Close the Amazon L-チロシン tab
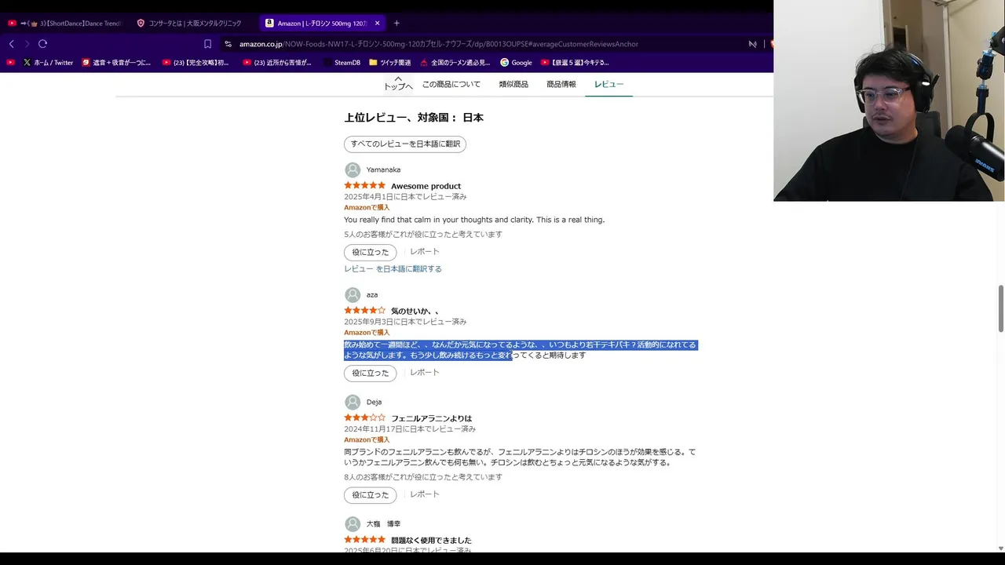The image size is (1005, 565). click(377, 24)
